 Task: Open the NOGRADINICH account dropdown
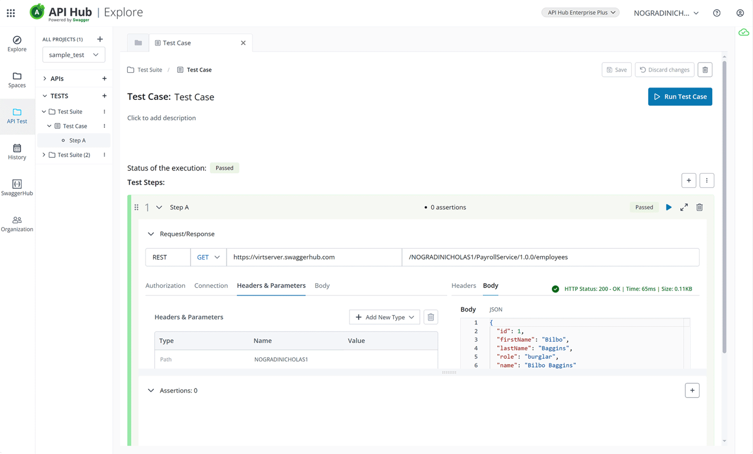665,12
